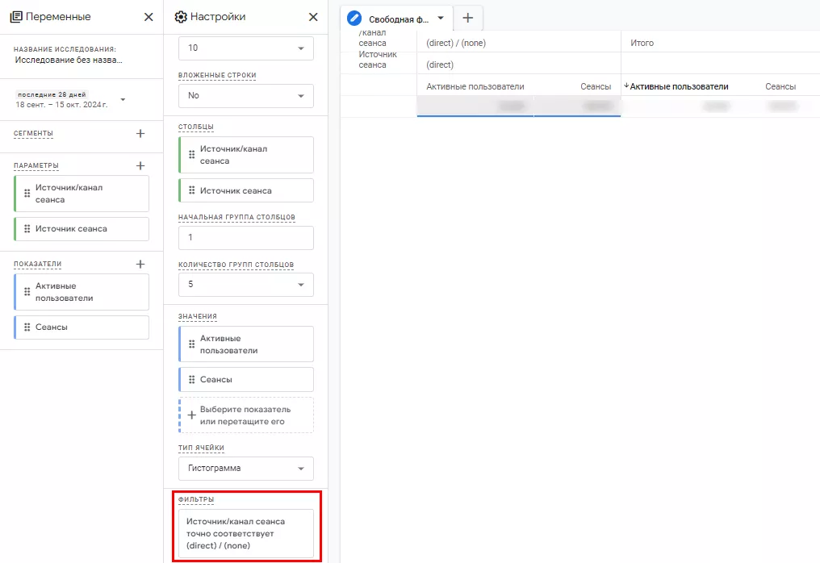Close the Переменные panel

[149, 17]
